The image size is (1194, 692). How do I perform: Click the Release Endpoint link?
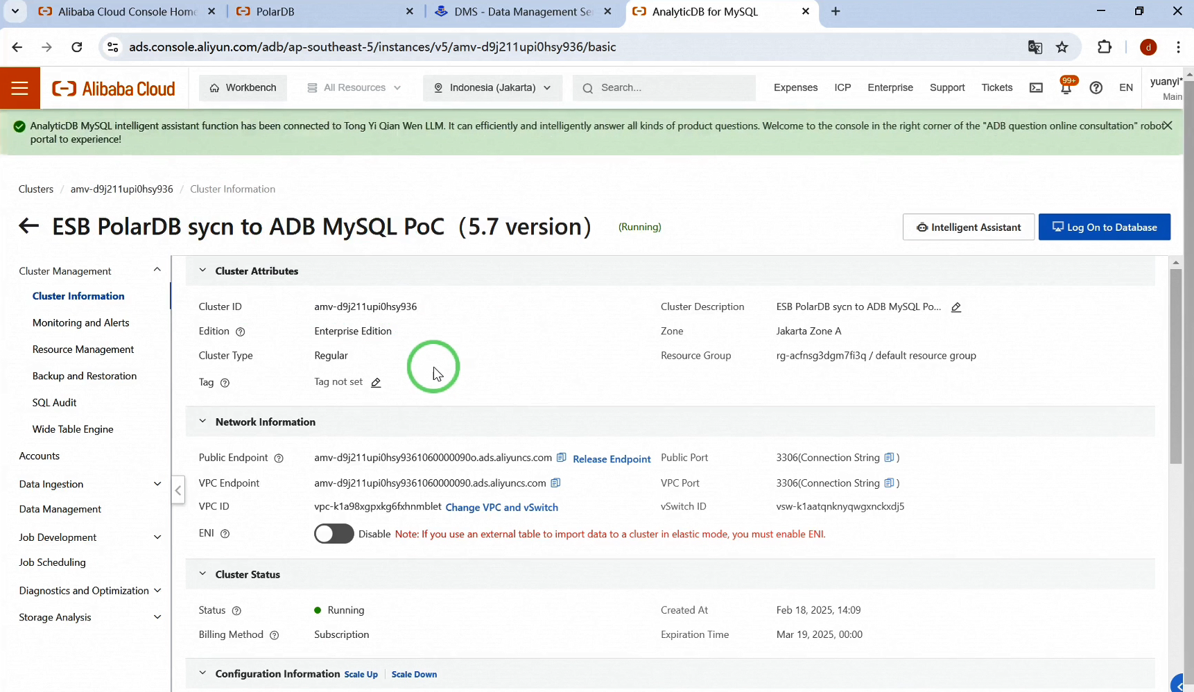click(x=612, y=459)
